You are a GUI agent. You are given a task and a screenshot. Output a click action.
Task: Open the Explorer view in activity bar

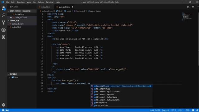point(3,8)
